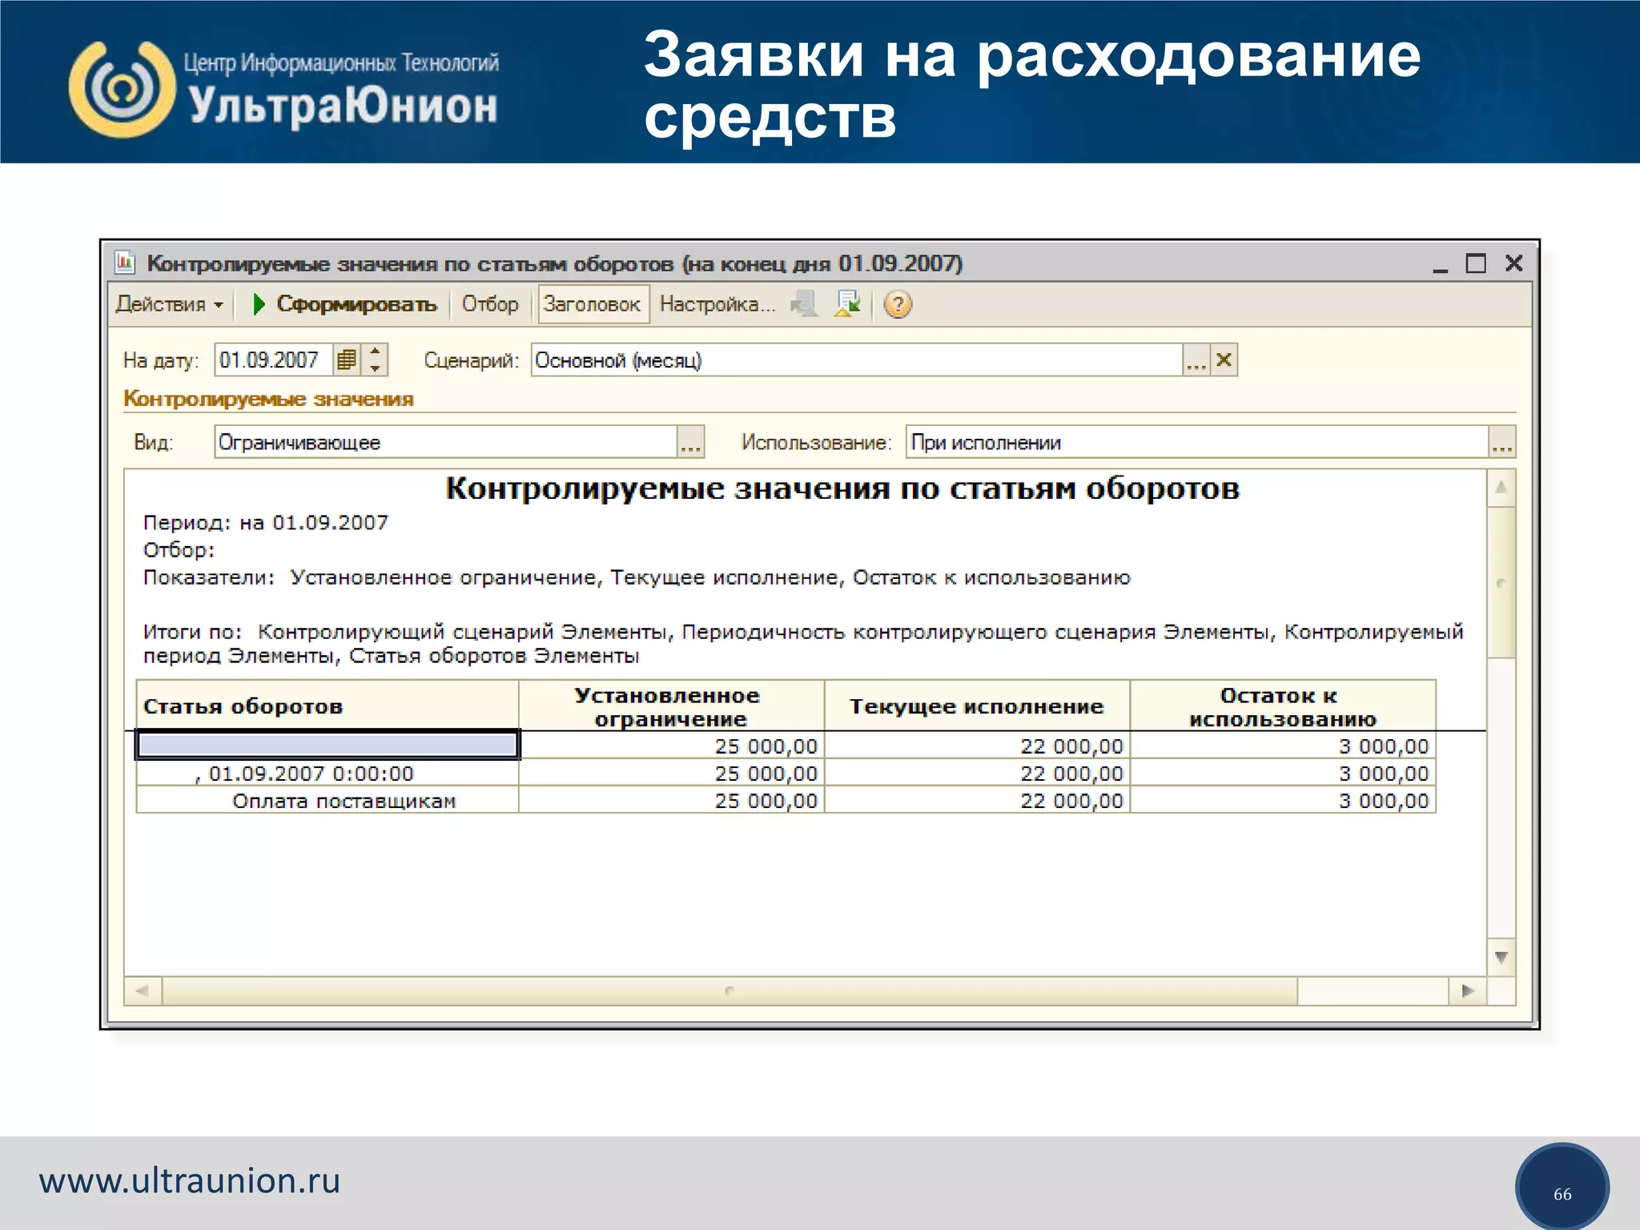The height and width of the screenshot is (1230, 1640).
Task: Toggle the Заголовок toolbar button
Action: (x=593, y=304)
